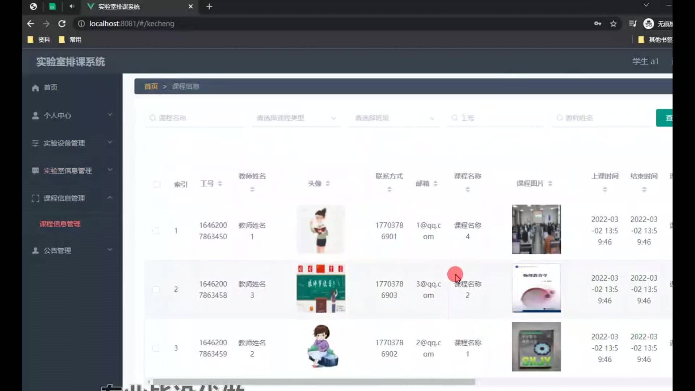Check the row 2 checkbox

pos(156,289)
